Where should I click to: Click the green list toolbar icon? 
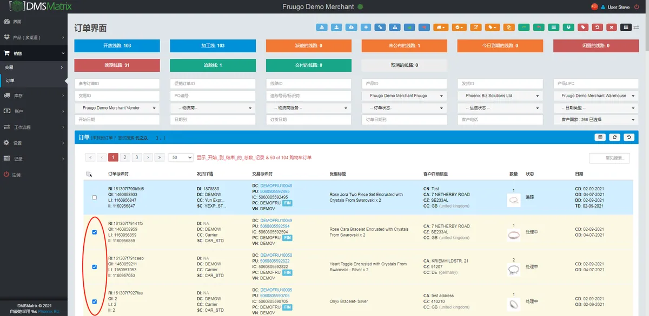click(553, 27)
